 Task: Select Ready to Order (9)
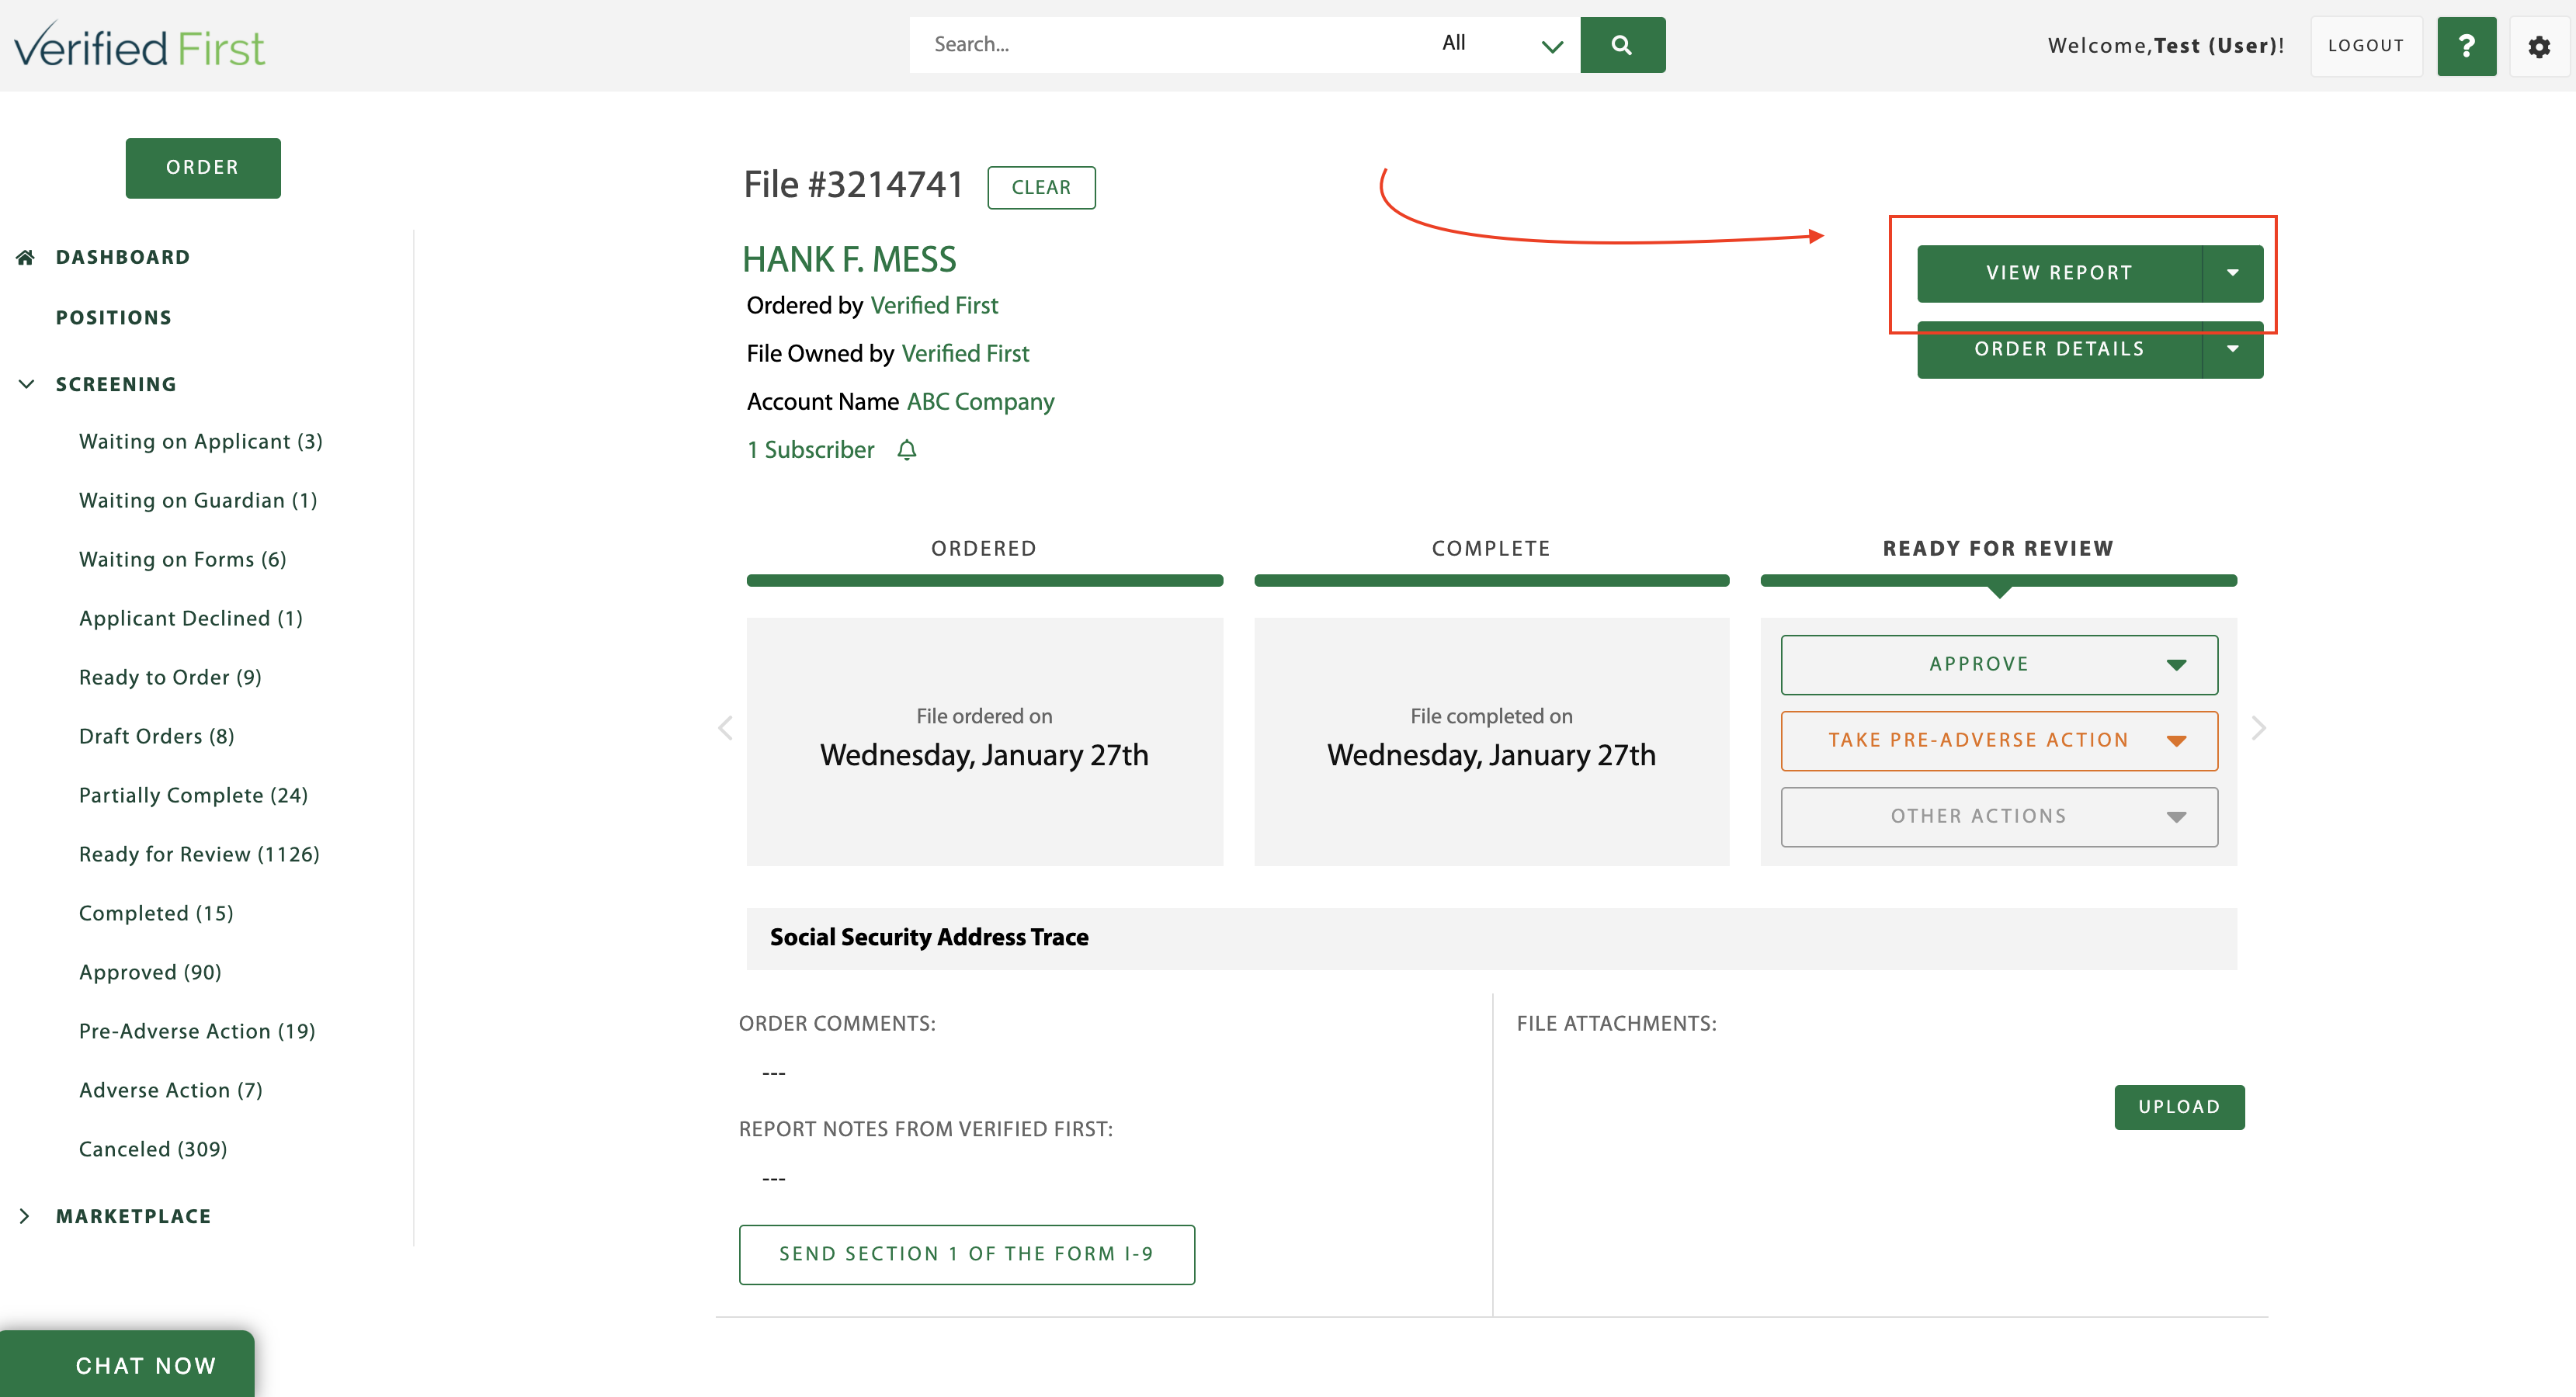pyautogui.click(x=170, y=677)
